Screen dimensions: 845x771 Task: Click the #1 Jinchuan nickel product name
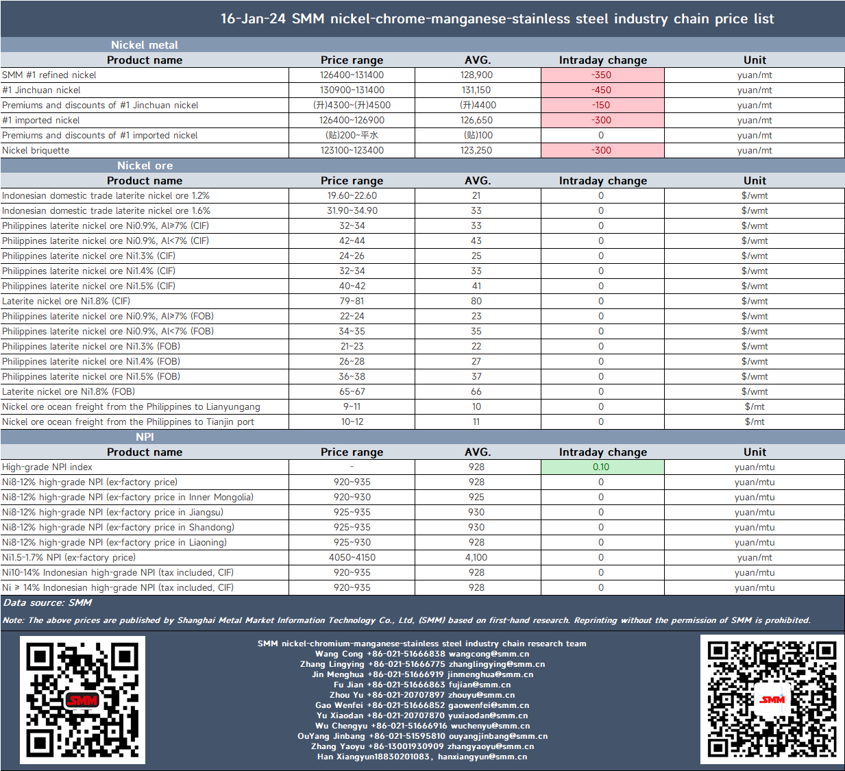click(41, 90)
